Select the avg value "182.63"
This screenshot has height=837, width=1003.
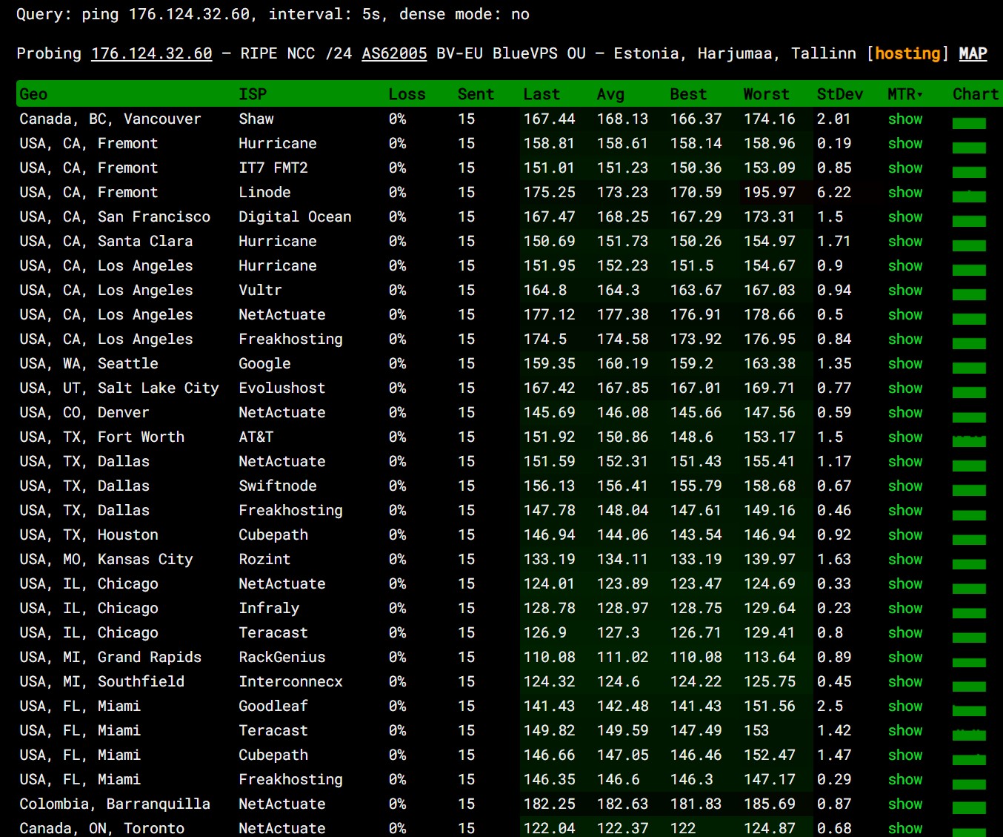(622, 804)
